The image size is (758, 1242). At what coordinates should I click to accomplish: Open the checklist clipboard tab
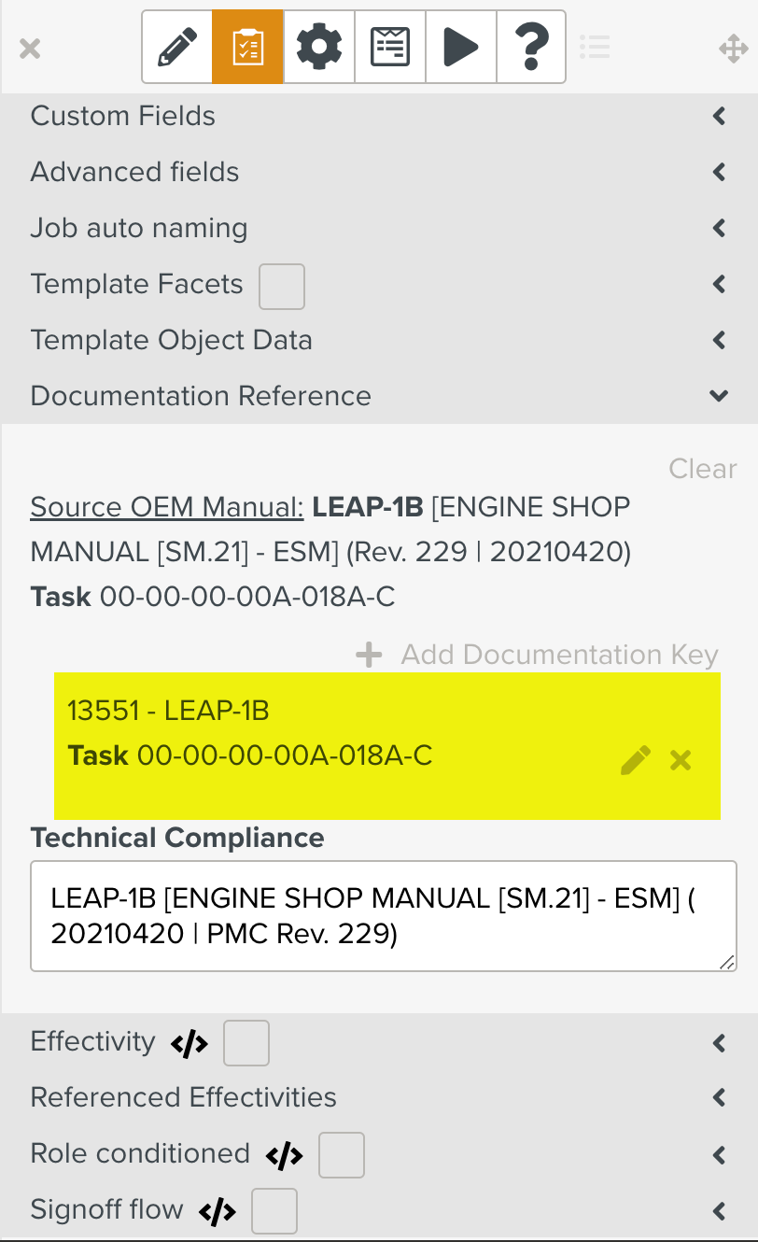[x=247, y=47]
